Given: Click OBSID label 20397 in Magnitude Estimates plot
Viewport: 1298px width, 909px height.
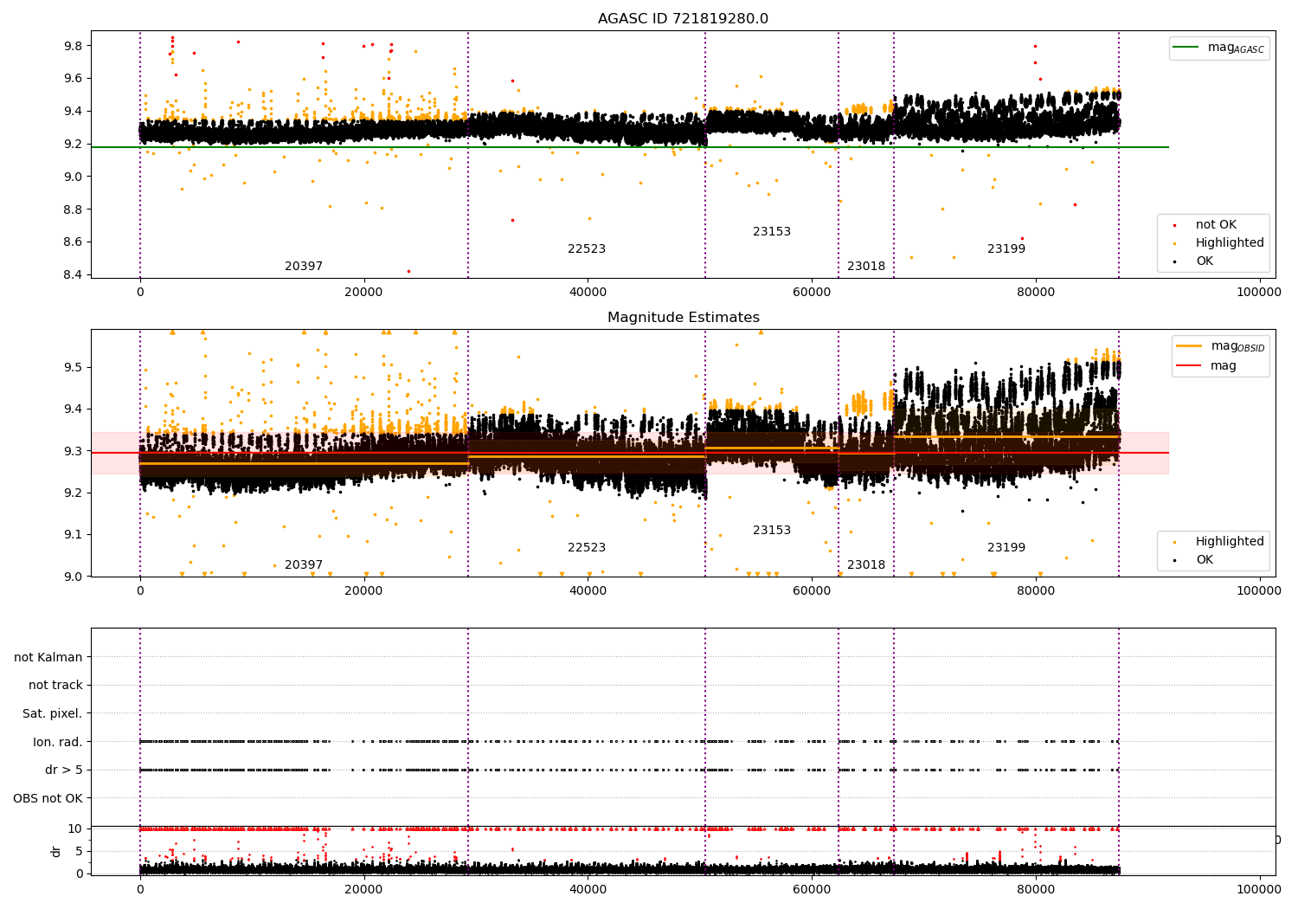Looking at the screenshot, I should click(304, 565).
